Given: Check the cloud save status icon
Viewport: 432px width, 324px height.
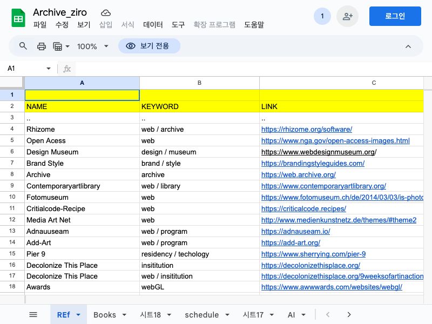Looking at the screenshot, I should (x=106, y=12).
